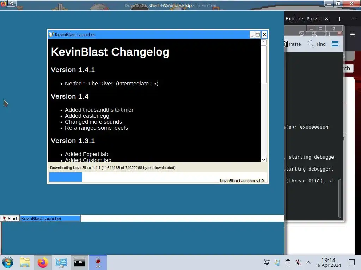Click the muted volume tray icon
This screenshot has height=270, width=361.
[x=298, y=262]
